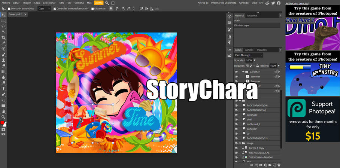This screenshot has height=168, width=340.
Task: Open the Filtro menu
Action: pos(61,3)
